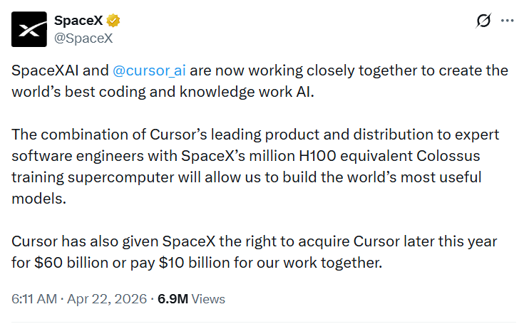
Task: Follow the @cursor_ai mention link
Action: click(x=148, y=71)
